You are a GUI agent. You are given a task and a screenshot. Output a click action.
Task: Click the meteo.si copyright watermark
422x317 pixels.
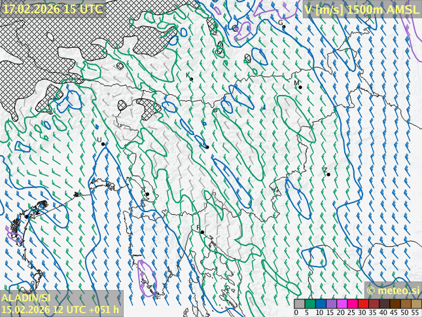pyautogui.click(x=393, y=290)
